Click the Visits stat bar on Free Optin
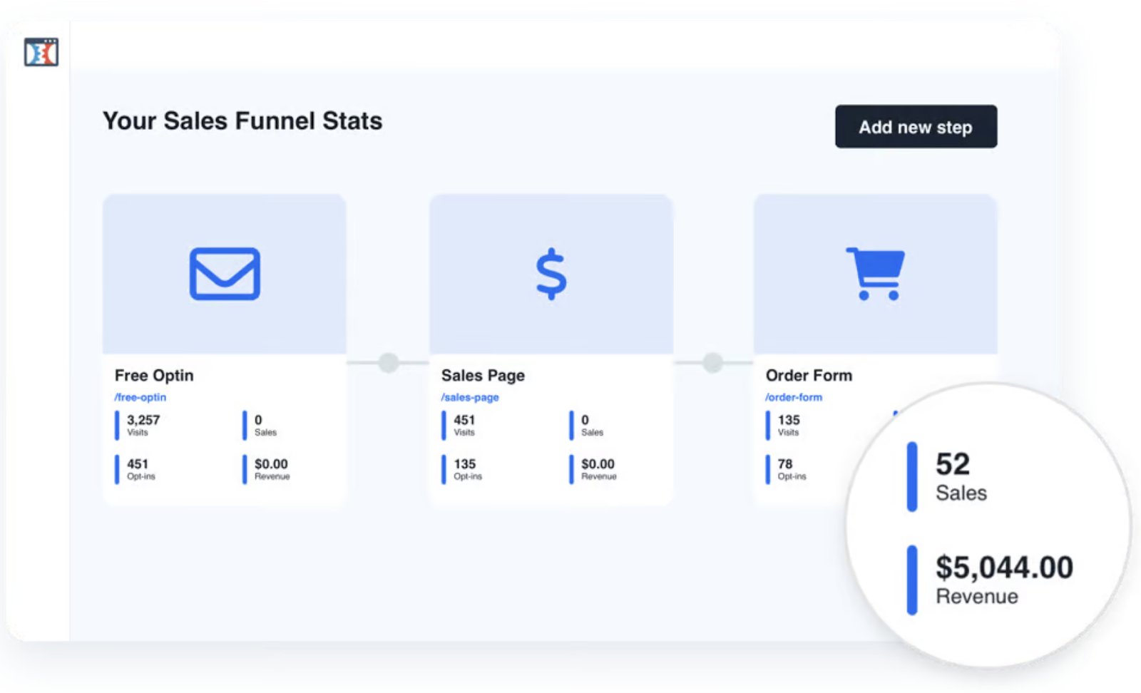The image size is (1141, 693). 118,425
